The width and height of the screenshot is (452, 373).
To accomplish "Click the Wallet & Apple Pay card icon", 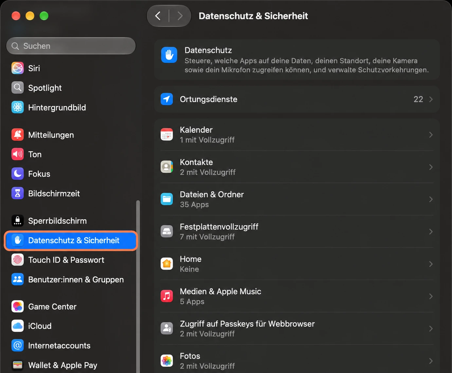I will point(18,365).
